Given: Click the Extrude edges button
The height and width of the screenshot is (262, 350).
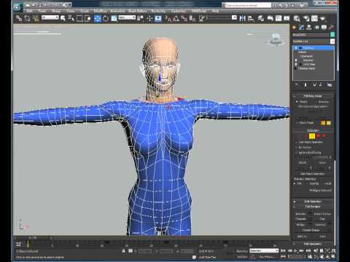Looking at the screenshot, I should click(300, 214).
